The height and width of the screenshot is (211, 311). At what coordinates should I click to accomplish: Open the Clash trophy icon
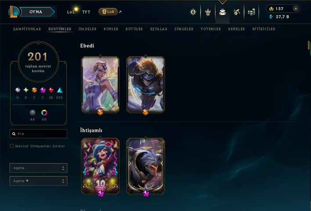pyautogui.click(x=208, y=12)
